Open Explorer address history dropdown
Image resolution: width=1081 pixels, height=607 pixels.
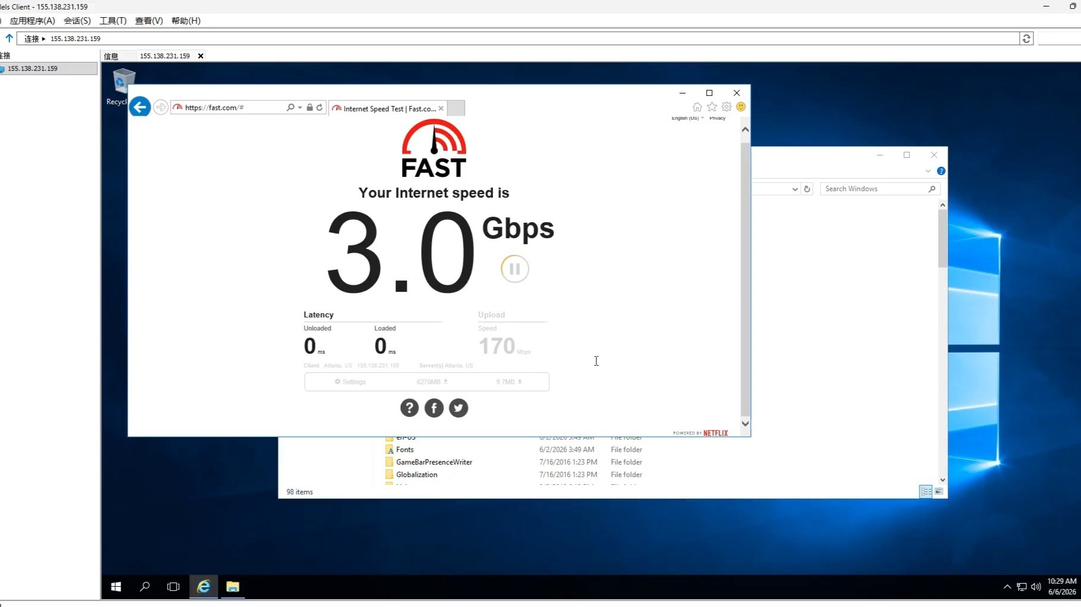[795, 189]
